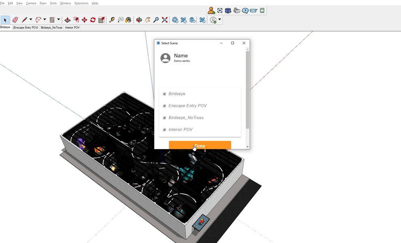Choose the Line pencil tool
The image size is (401, 243).
25,20
